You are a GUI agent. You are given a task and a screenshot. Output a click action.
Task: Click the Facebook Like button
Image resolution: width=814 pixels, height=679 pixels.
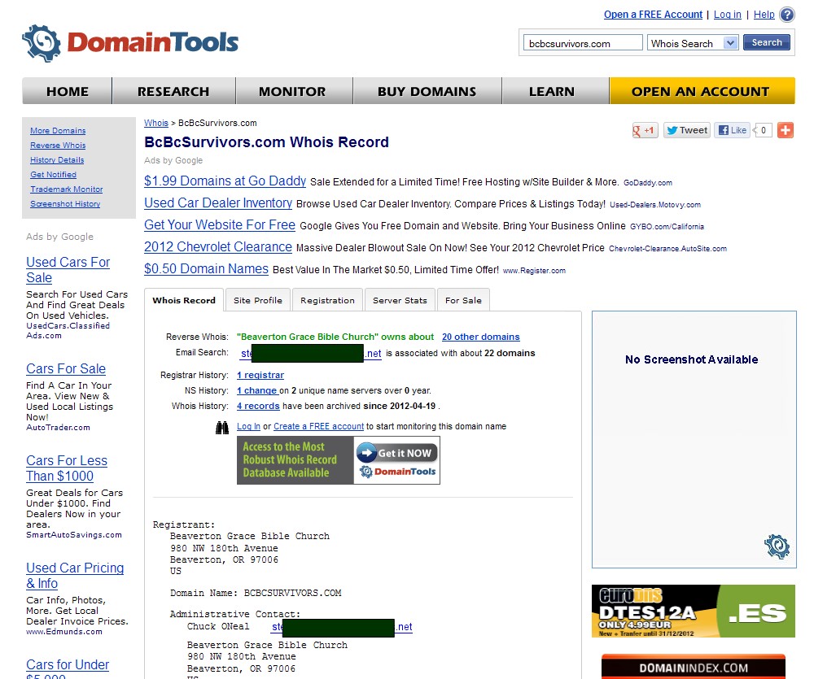732,130
